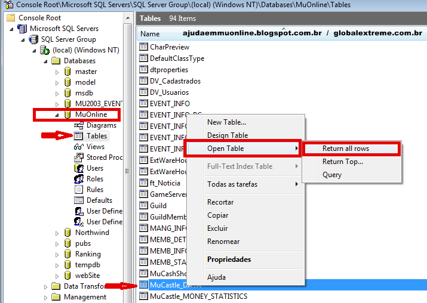This screenshot has width=427, height=303.
Task: Click the Stored Procedures icon
Action: click(79, 157)
